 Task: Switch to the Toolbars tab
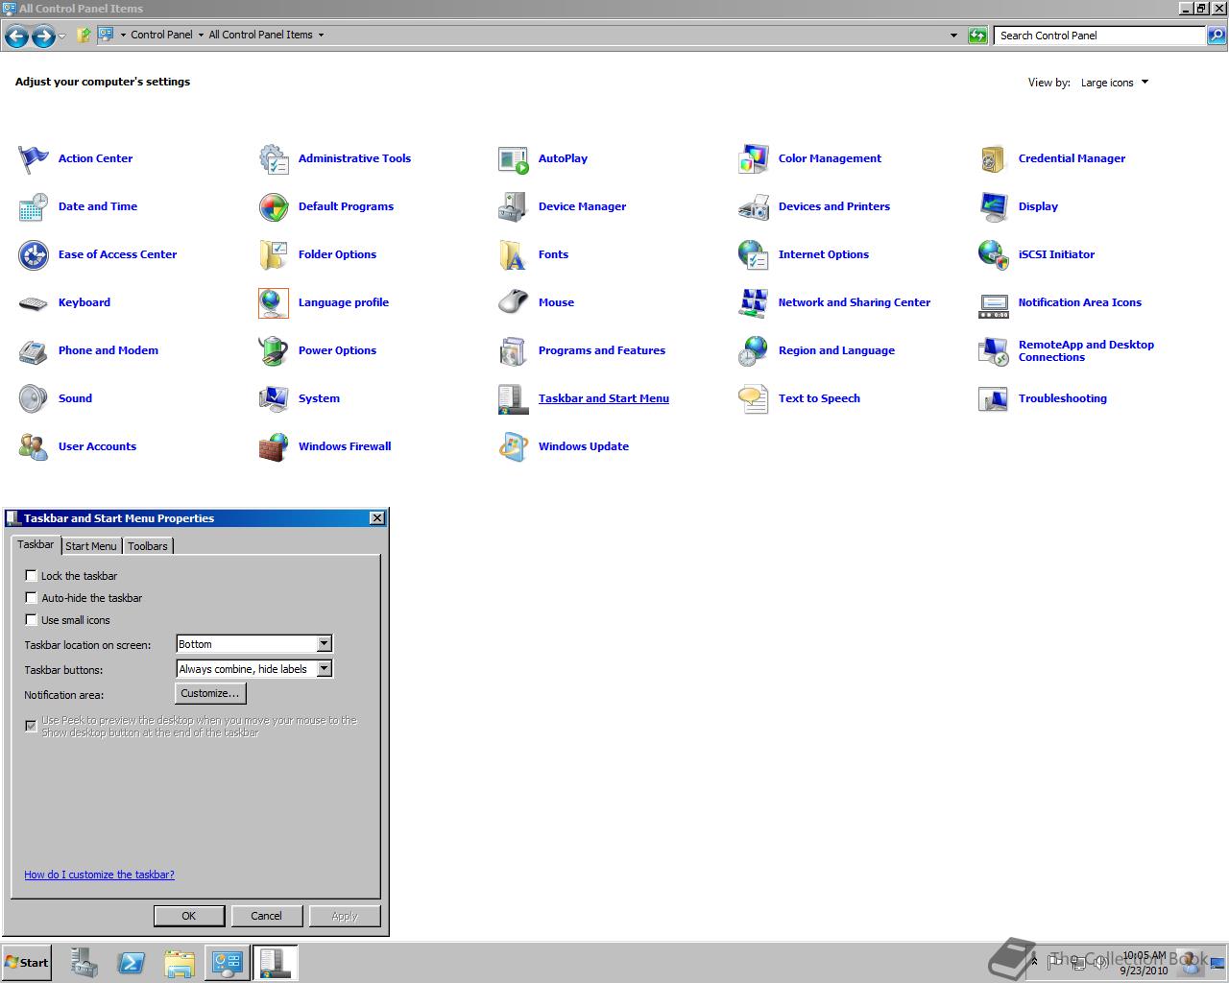[x=148, y=546]
